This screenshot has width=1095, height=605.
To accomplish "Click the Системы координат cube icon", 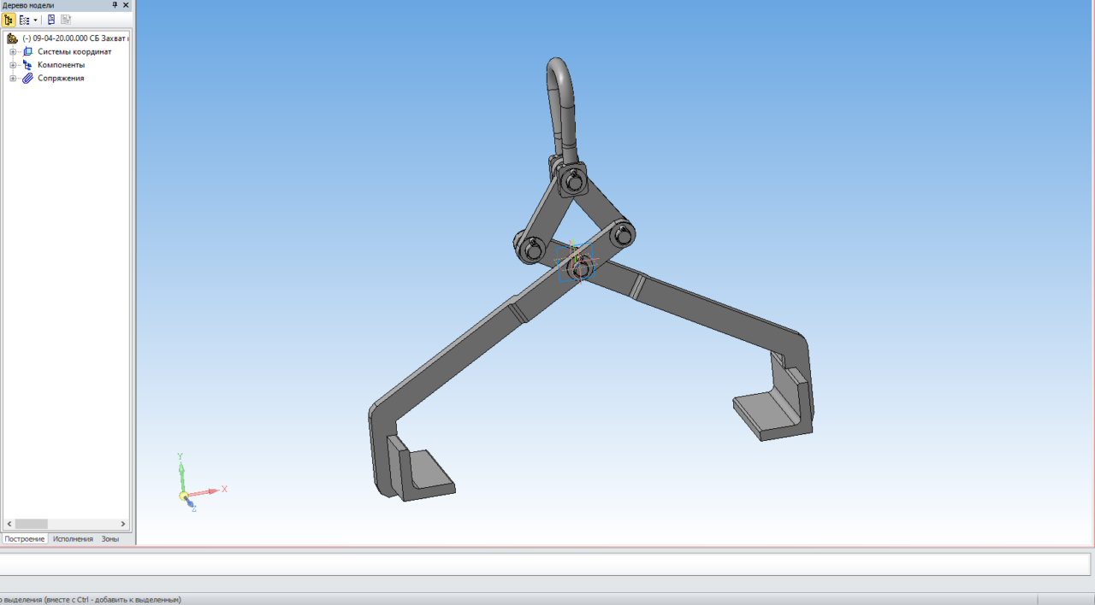I will pos(27,52).
